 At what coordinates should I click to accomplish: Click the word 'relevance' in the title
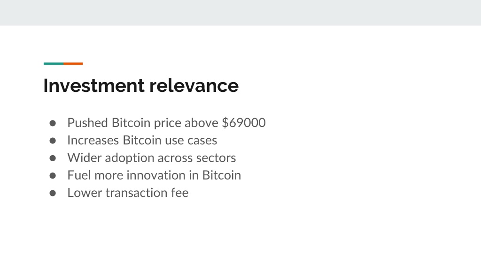tap(194, 85)
